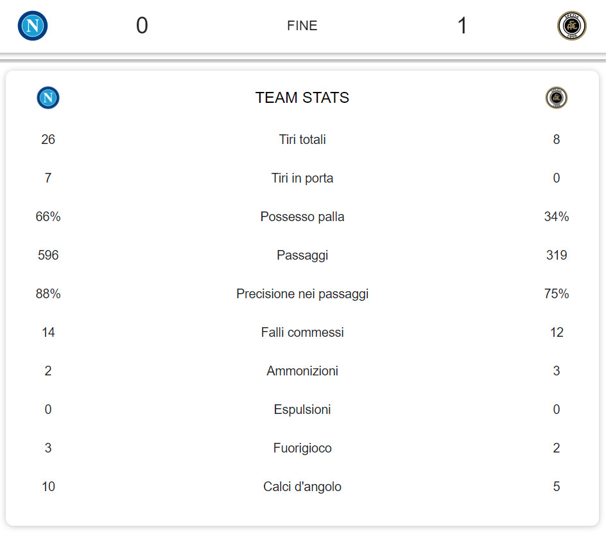Select the Tiri in porta stat label
This screenshot has width=606, height=538.
point(302,178)
